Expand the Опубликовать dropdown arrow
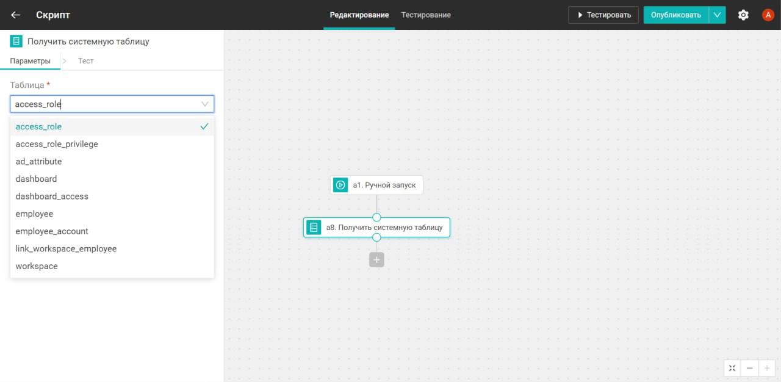The width and height of the screenshot is (781, 382). 718,15
